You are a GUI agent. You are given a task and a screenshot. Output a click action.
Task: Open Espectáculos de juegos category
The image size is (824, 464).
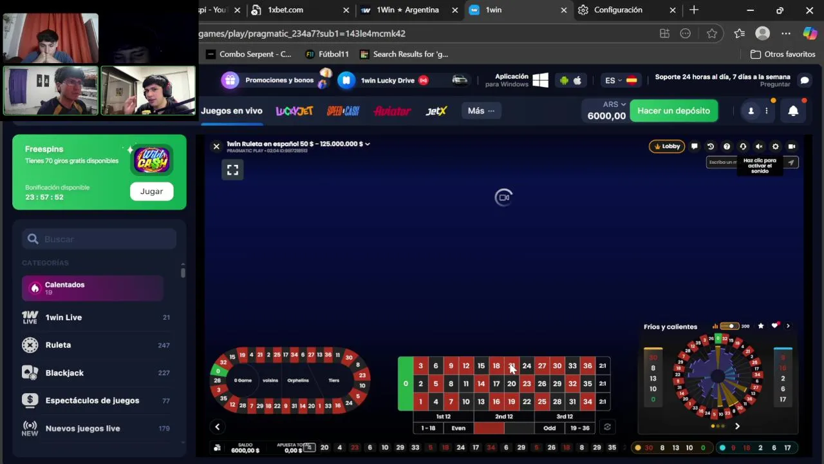click(96, 400)
